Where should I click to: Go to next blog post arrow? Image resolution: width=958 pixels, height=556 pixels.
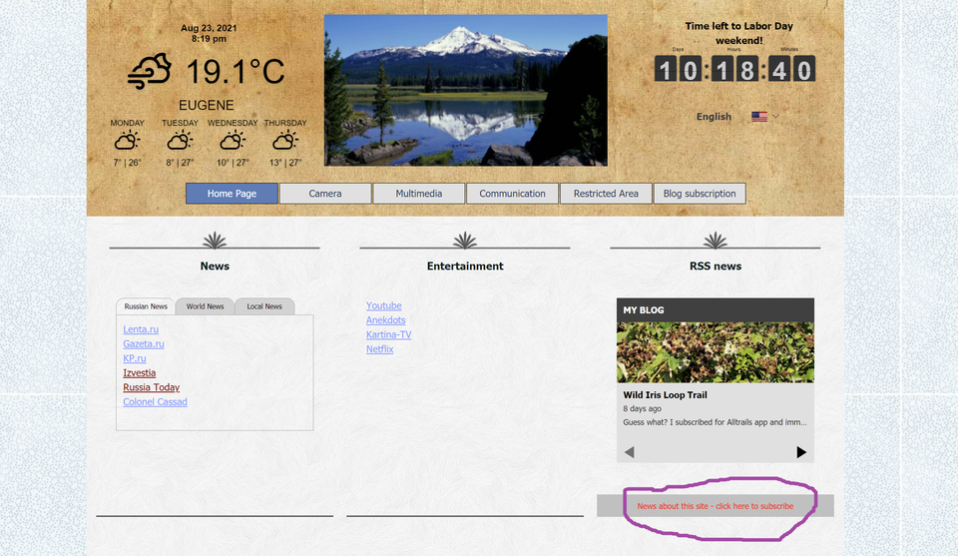(x=801, y=452)
